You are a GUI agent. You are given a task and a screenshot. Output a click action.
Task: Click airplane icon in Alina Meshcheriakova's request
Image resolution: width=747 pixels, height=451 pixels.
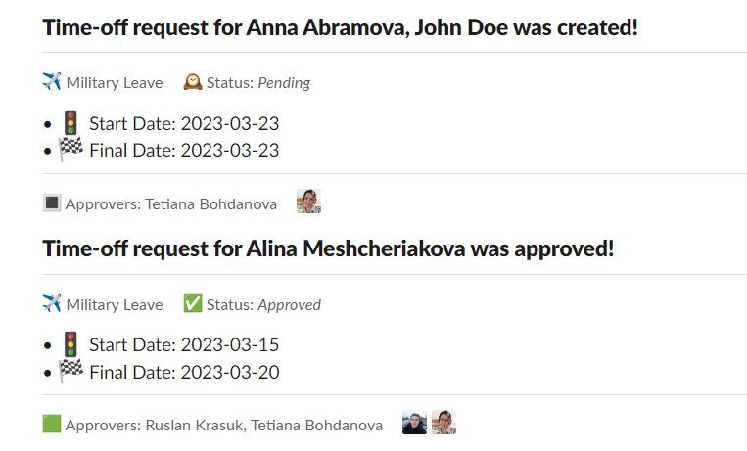coord(52,304)
